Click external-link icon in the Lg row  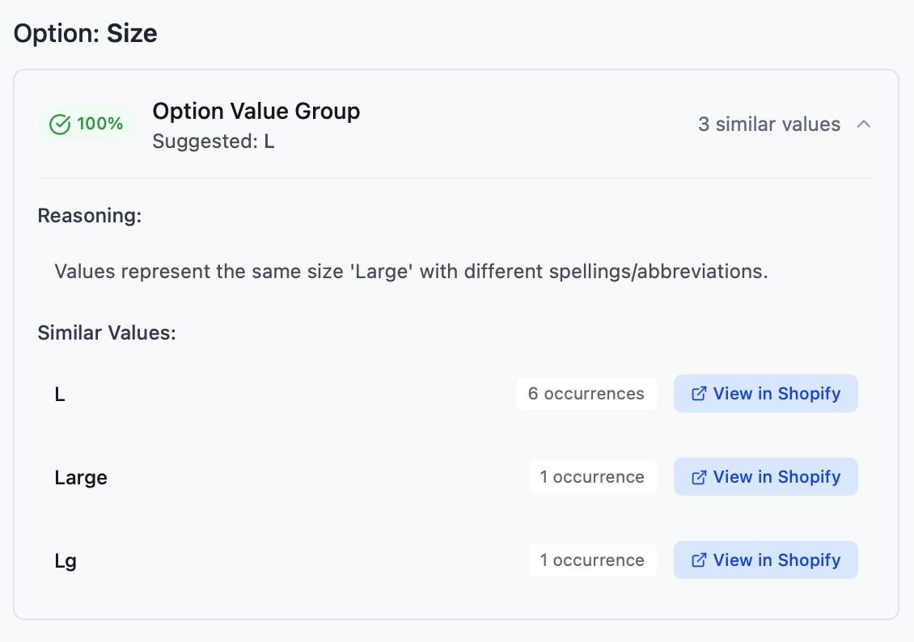tap(699, 560)
